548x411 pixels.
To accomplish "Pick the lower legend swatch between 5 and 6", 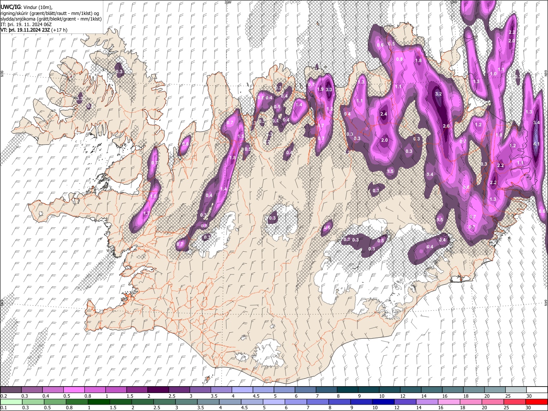I will [x=274, y=402].
